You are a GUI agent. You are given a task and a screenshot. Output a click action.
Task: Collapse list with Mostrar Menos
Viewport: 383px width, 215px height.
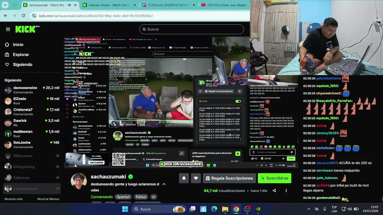pyautogui.click(x=48, y=199)
